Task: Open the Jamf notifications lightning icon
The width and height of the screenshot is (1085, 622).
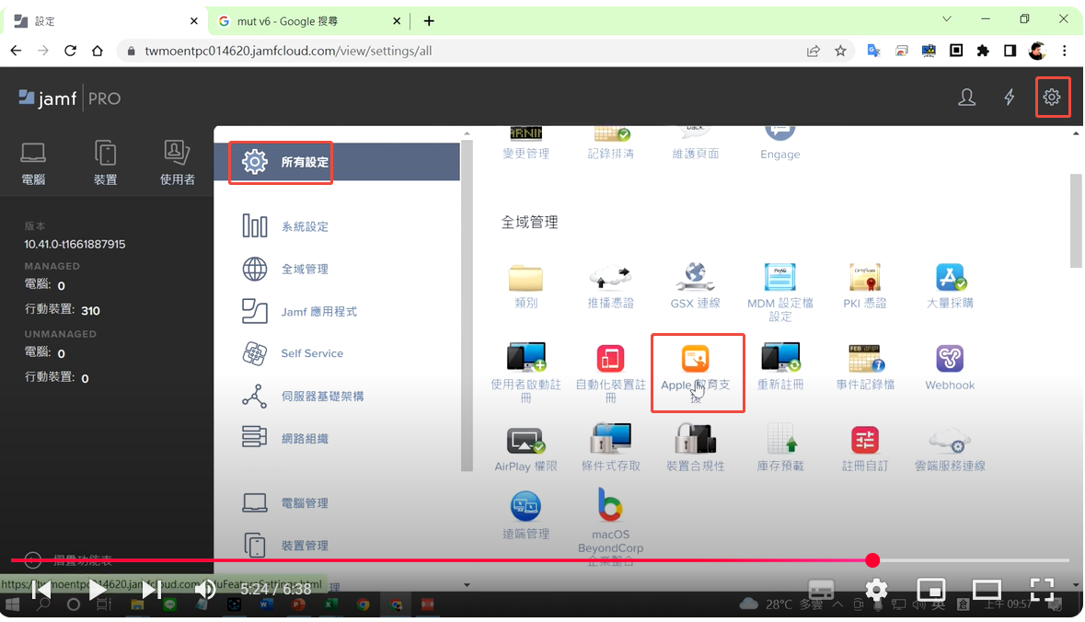Action: pyautogui.click(x=1010, y=98)
